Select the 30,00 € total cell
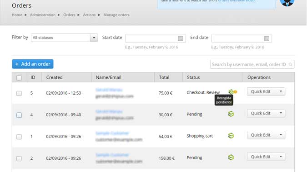 click(x=166, y=115)
